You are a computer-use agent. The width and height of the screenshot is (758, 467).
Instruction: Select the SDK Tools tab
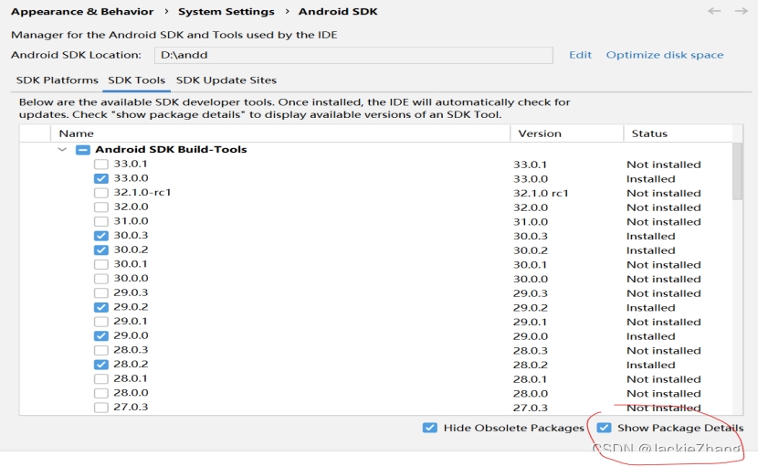[136, 80]
